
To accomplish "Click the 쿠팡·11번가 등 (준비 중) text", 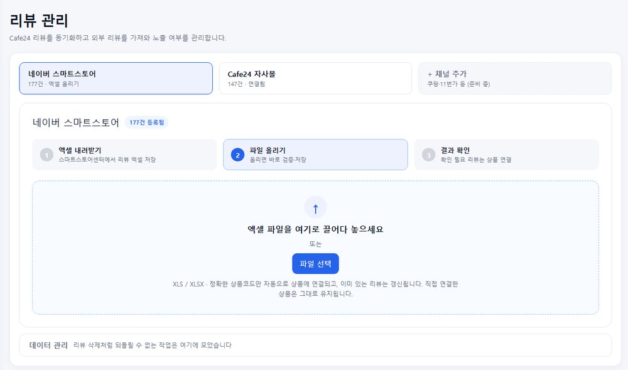I will click(458, 84).
